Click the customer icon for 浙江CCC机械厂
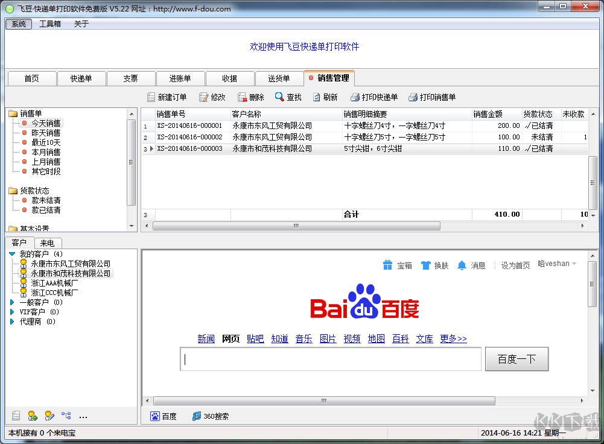 click(24, 293)
